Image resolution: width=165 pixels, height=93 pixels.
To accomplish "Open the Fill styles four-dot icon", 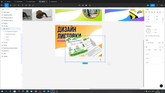I will (160, 47).
